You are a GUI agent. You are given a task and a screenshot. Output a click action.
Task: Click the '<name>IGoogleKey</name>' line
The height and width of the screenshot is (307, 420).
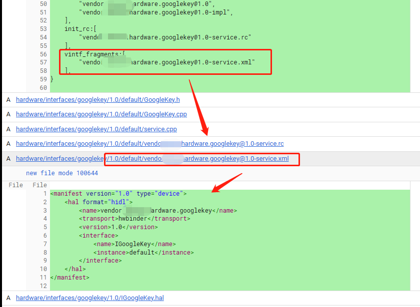tap(134, 244)
